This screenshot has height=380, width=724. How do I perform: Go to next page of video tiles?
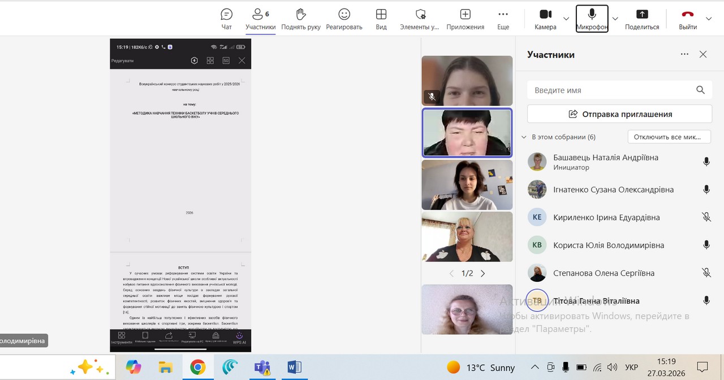pyautogui.click(x=482, y=273)
